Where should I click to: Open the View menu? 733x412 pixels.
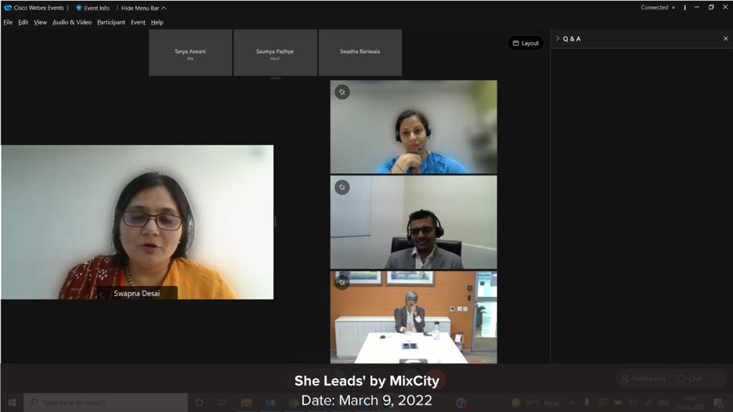[40, 23]
